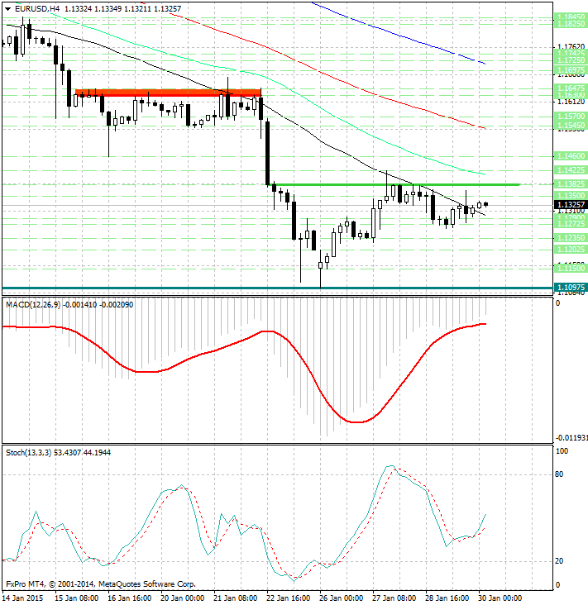Click the 20 Jan 00:00 time label
The width and height of the screenshot is (588, 605).
pos(182,598)
